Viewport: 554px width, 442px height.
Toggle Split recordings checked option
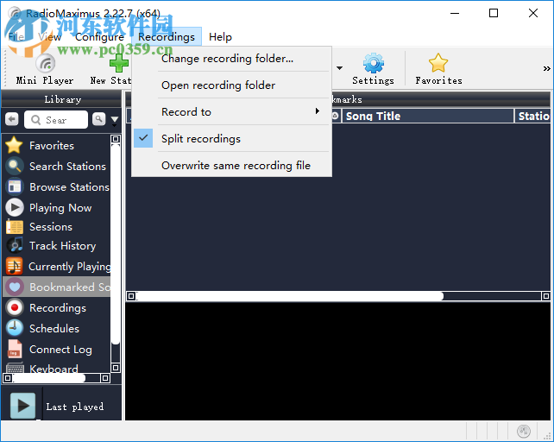(x=232, y=139)
